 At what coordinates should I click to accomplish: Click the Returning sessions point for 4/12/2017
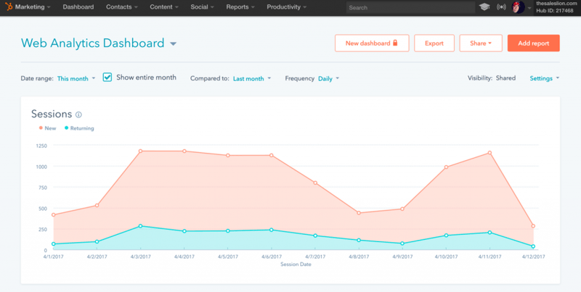pos(533,246)
